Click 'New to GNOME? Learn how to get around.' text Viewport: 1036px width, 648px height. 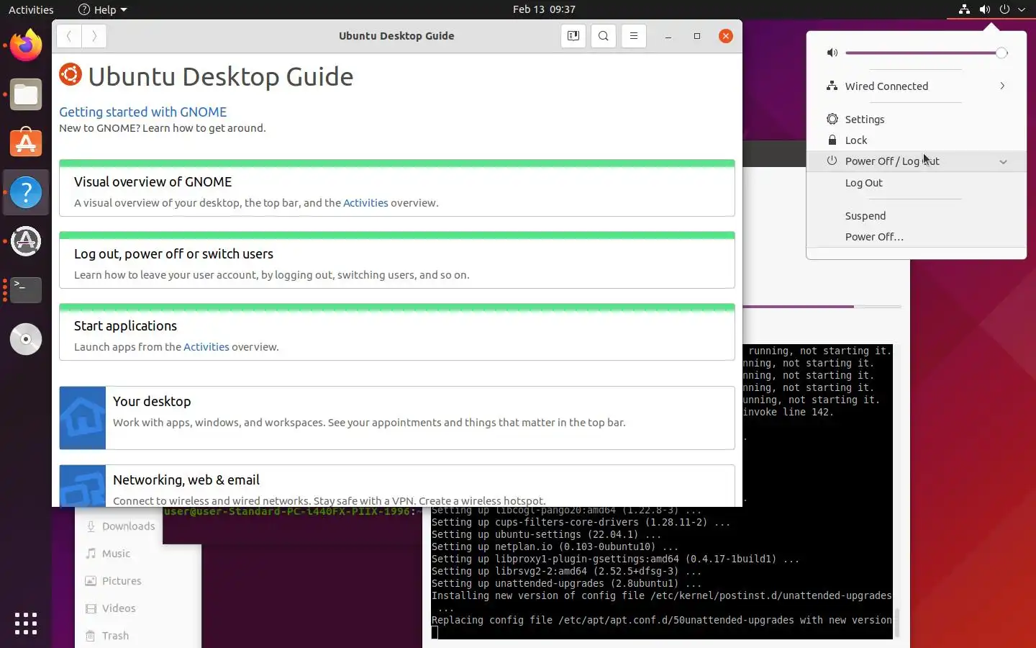(x=163, y=128)
